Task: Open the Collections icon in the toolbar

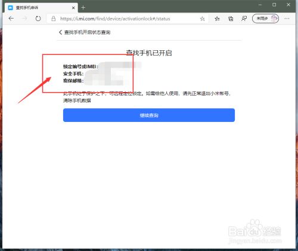Action: [231, 19]
